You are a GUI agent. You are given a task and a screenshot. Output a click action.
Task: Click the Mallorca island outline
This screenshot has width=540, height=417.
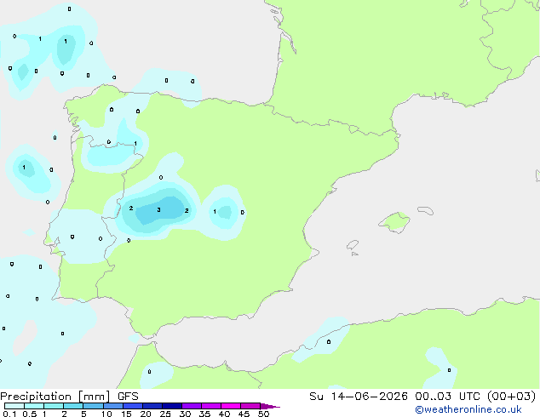(394, 222)
